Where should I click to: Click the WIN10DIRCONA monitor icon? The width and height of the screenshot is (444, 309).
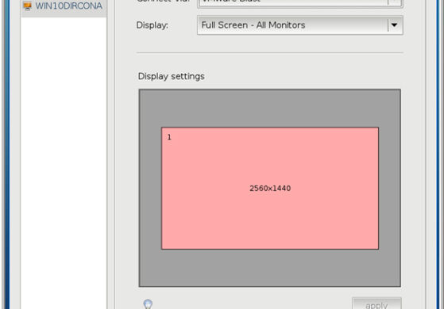pyautogui.click(x=27, y=6)
